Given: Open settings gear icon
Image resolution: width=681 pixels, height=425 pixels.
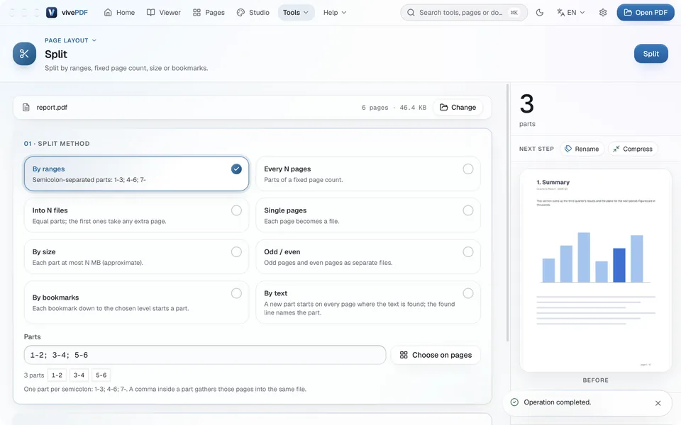Looking at the screenshot, I should [603, 13].
